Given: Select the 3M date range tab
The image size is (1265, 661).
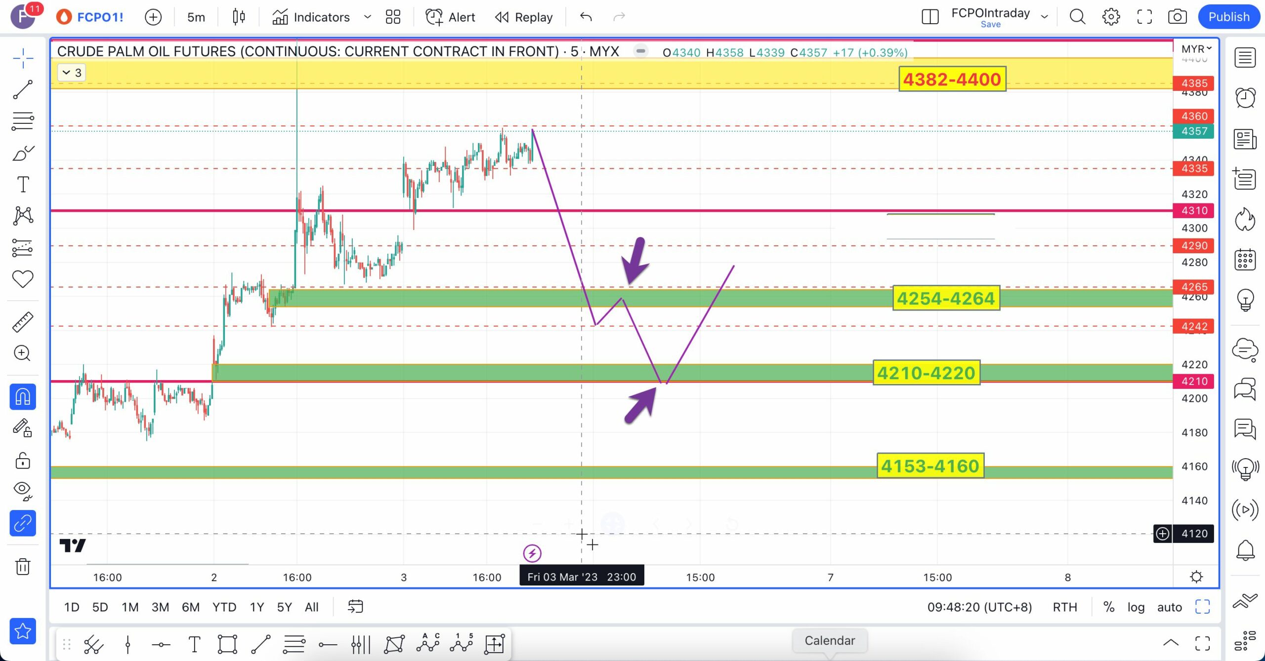Looking at the screenshot, I should click(x=160, y=607).
